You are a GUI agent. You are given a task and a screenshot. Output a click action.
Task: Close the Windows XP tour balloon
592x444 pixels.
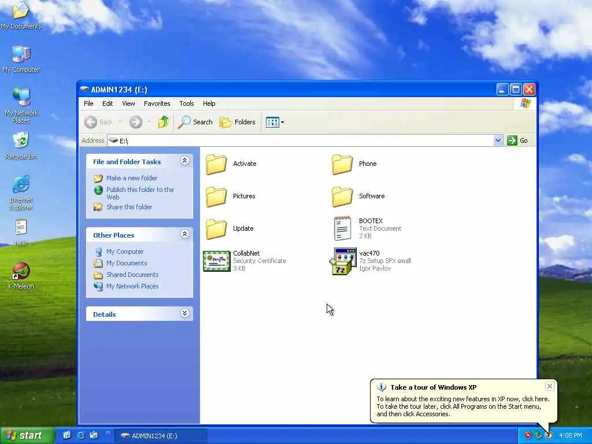pos(550,386)
